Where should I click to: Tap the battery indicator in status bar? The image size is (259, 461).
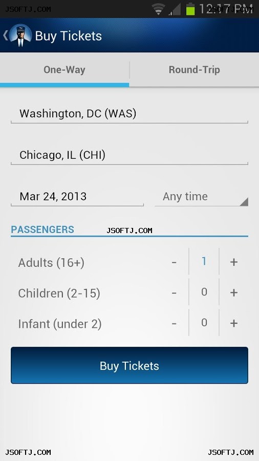click(x=190, y=9)
